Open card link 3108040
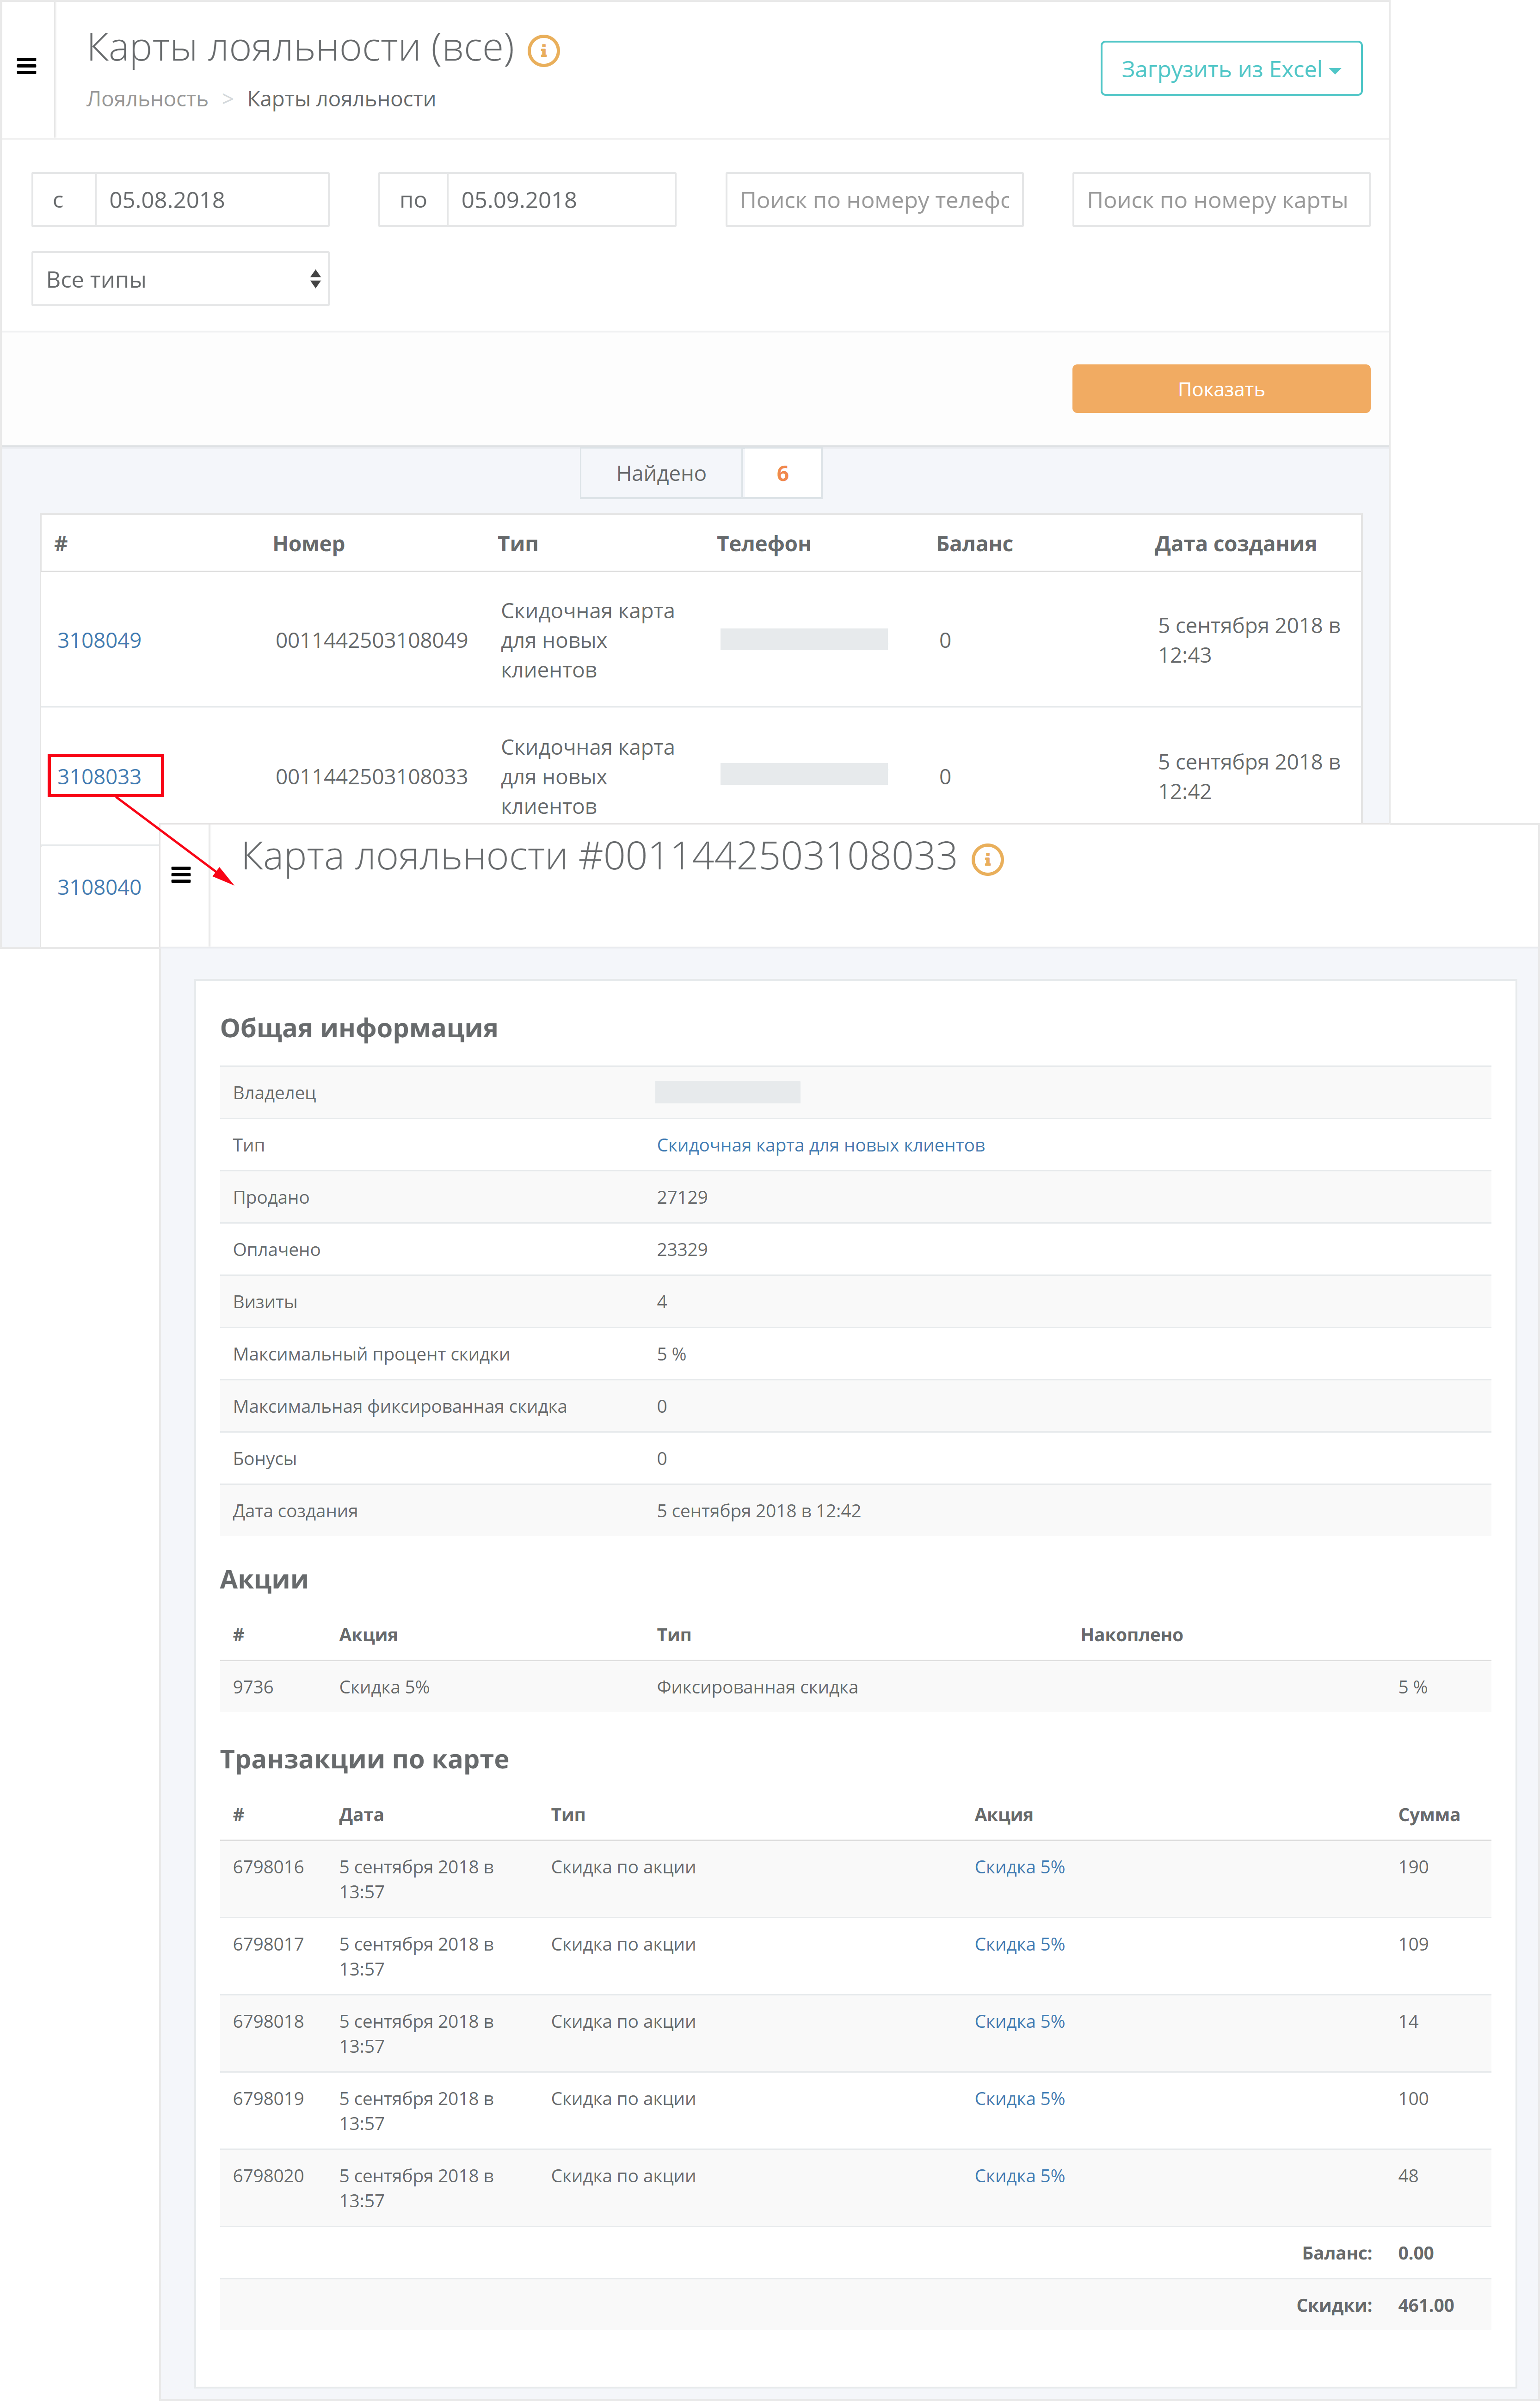 click(x=99, y=887)
